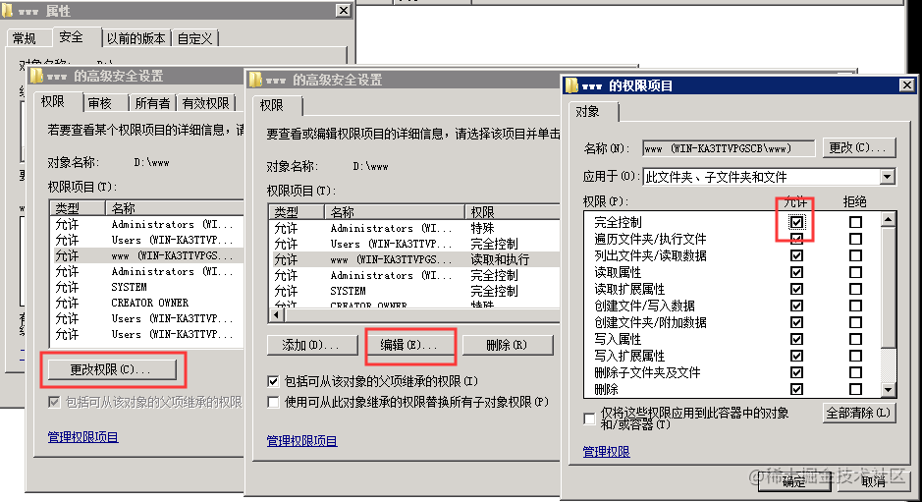
Task: Open the 应用于 dropdown list
Action: [888, 178]
